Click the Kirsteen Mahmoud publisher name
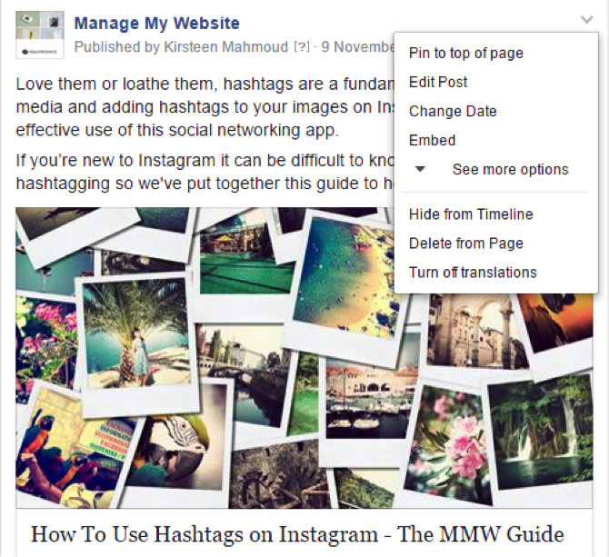 [x=226, y=47]
